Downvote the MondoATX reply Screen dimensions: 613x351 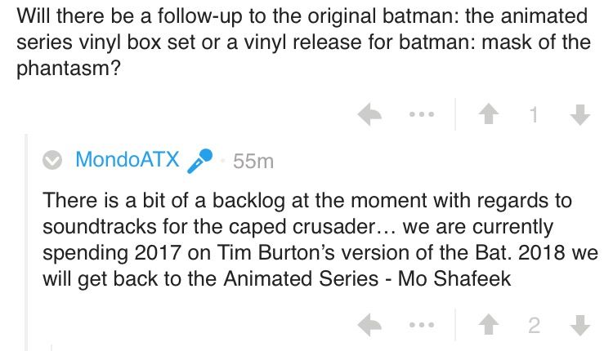point(580,326)
